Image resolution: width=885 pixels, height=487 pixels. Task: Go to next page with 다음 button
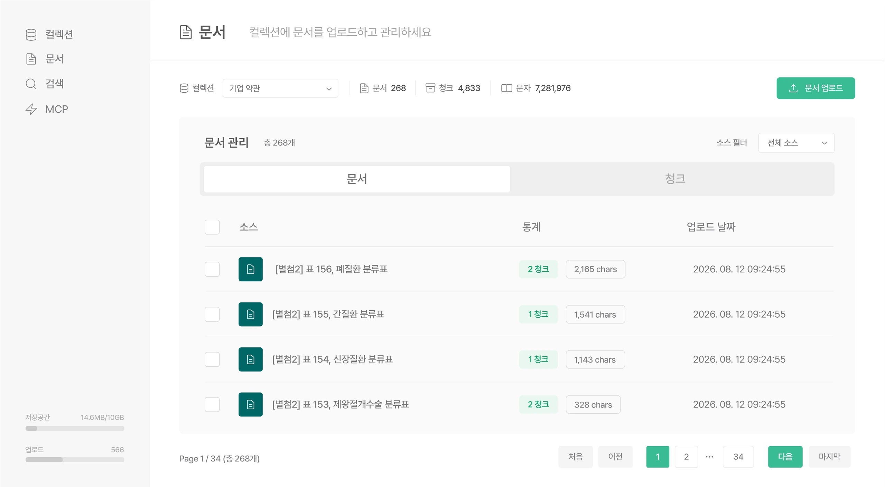point(785,457)
